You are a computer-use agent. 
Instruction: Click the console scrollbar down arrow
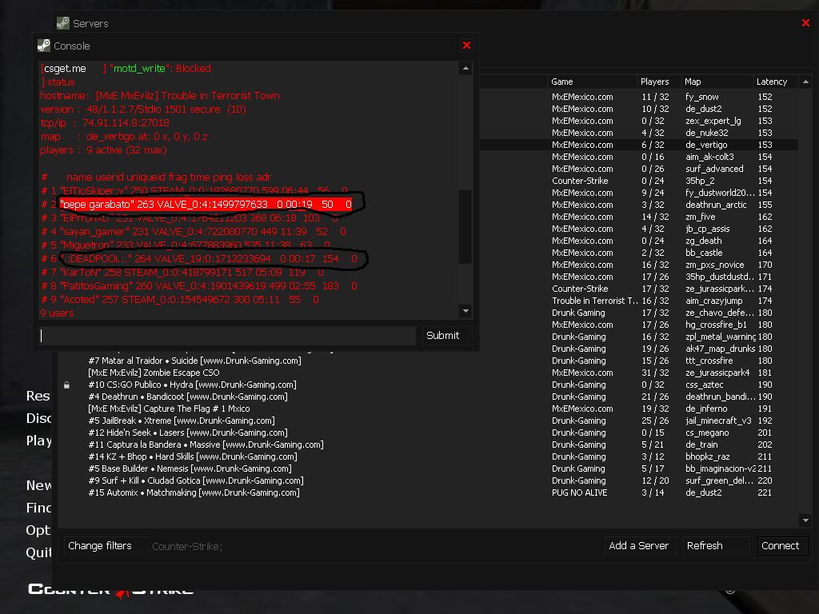click(x=465, y=311)
